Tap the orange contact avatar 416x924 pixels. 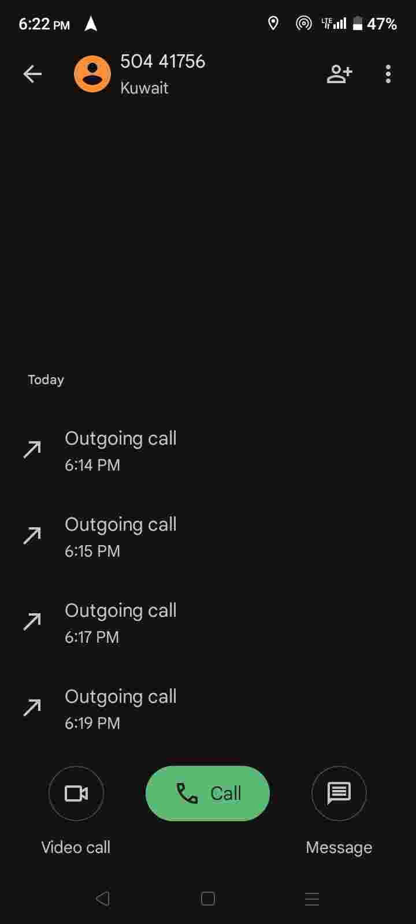(92, 74)
